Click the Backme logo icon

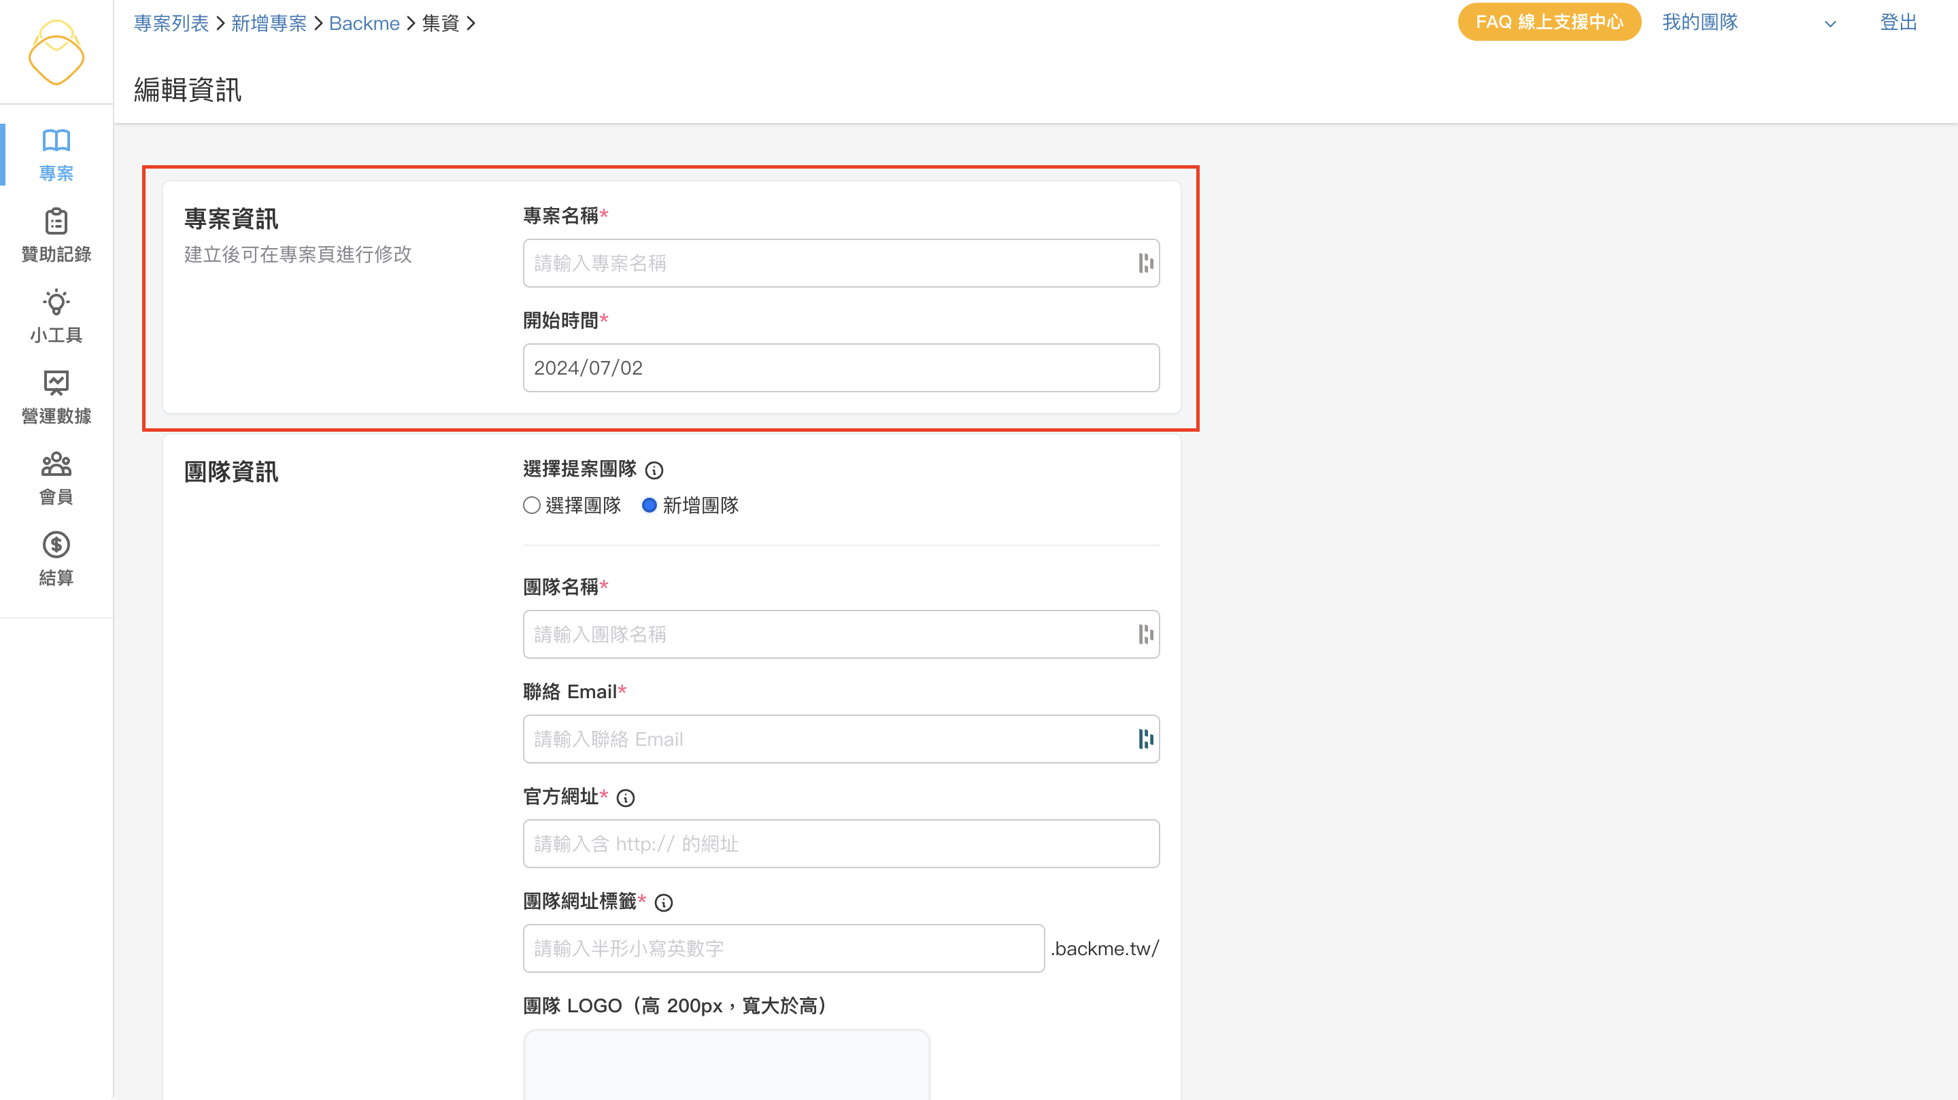56,52
